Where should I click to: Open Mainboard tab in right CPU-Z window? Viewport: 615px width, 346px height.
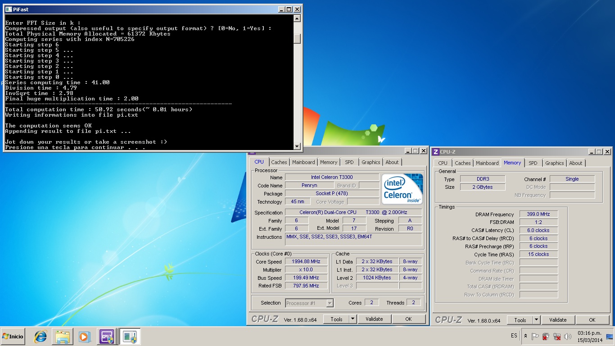coord(487,163)
